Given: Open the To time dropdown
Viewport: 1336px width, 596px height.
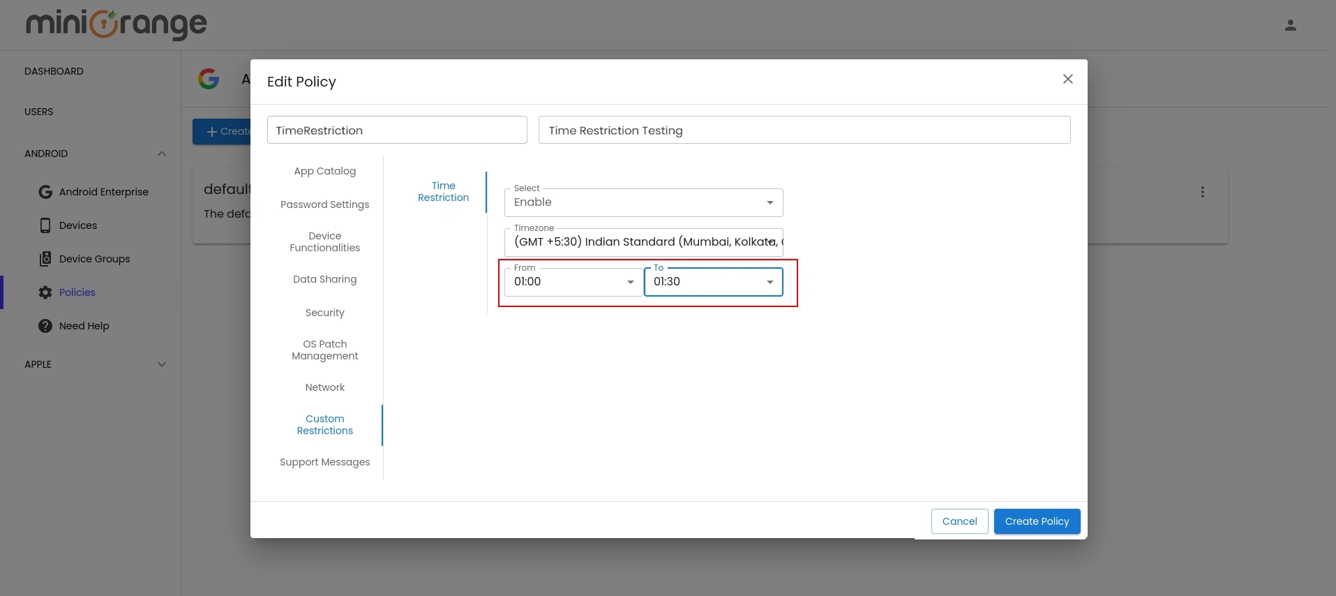Looking at the screenshot, I should click(713, 282).
